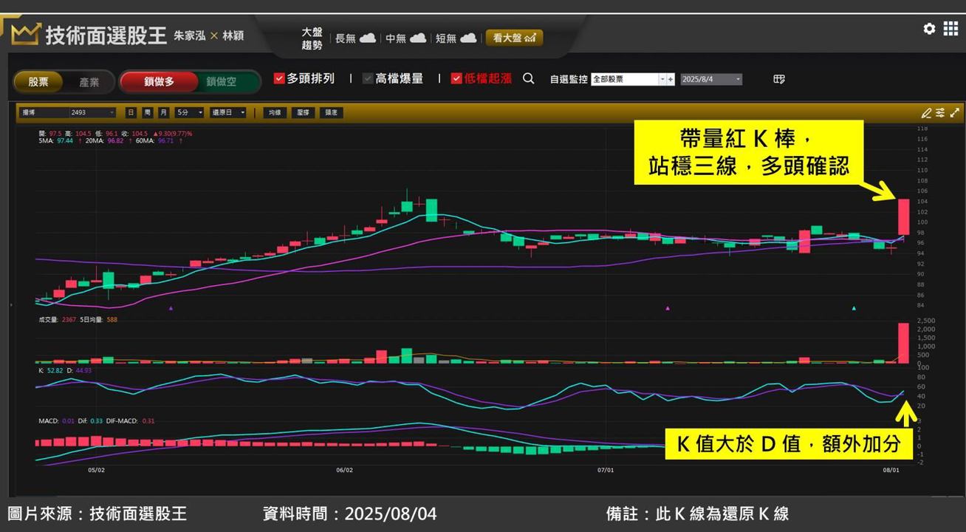Click the mid-term 中無 cloud icon
The width and height of the screenshot is (966, 532).
click(418, 38)
